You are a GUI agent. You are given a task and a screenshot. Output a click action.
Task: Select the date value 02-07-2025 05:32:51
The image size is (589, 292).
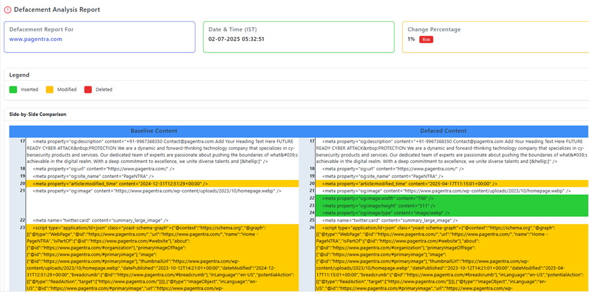tap(236, 39)
